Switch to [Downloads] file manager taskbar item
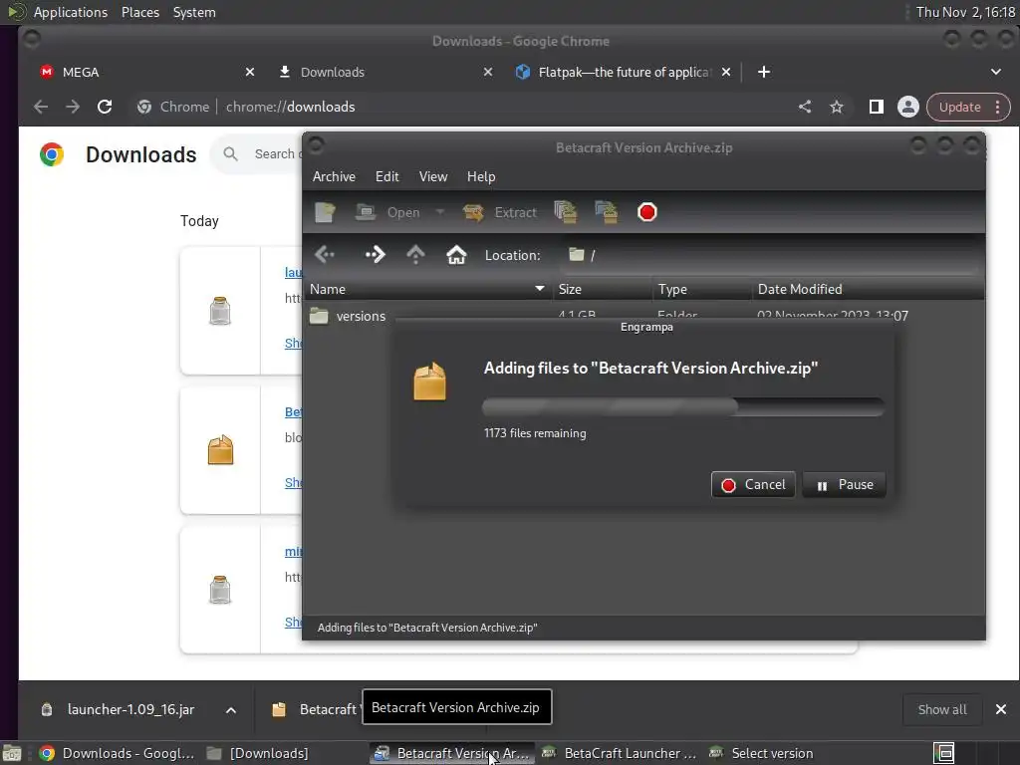The width and height of the screenshot is (1020, 765). 257,753
